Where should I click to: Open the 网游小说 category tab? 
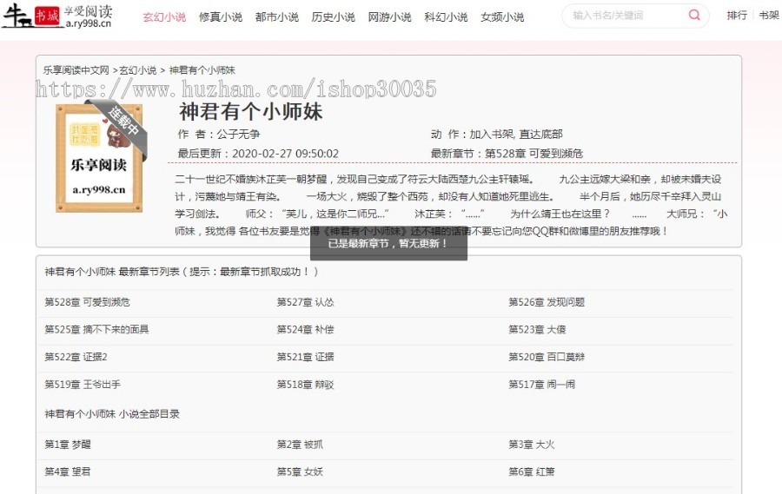coord(389,17)
